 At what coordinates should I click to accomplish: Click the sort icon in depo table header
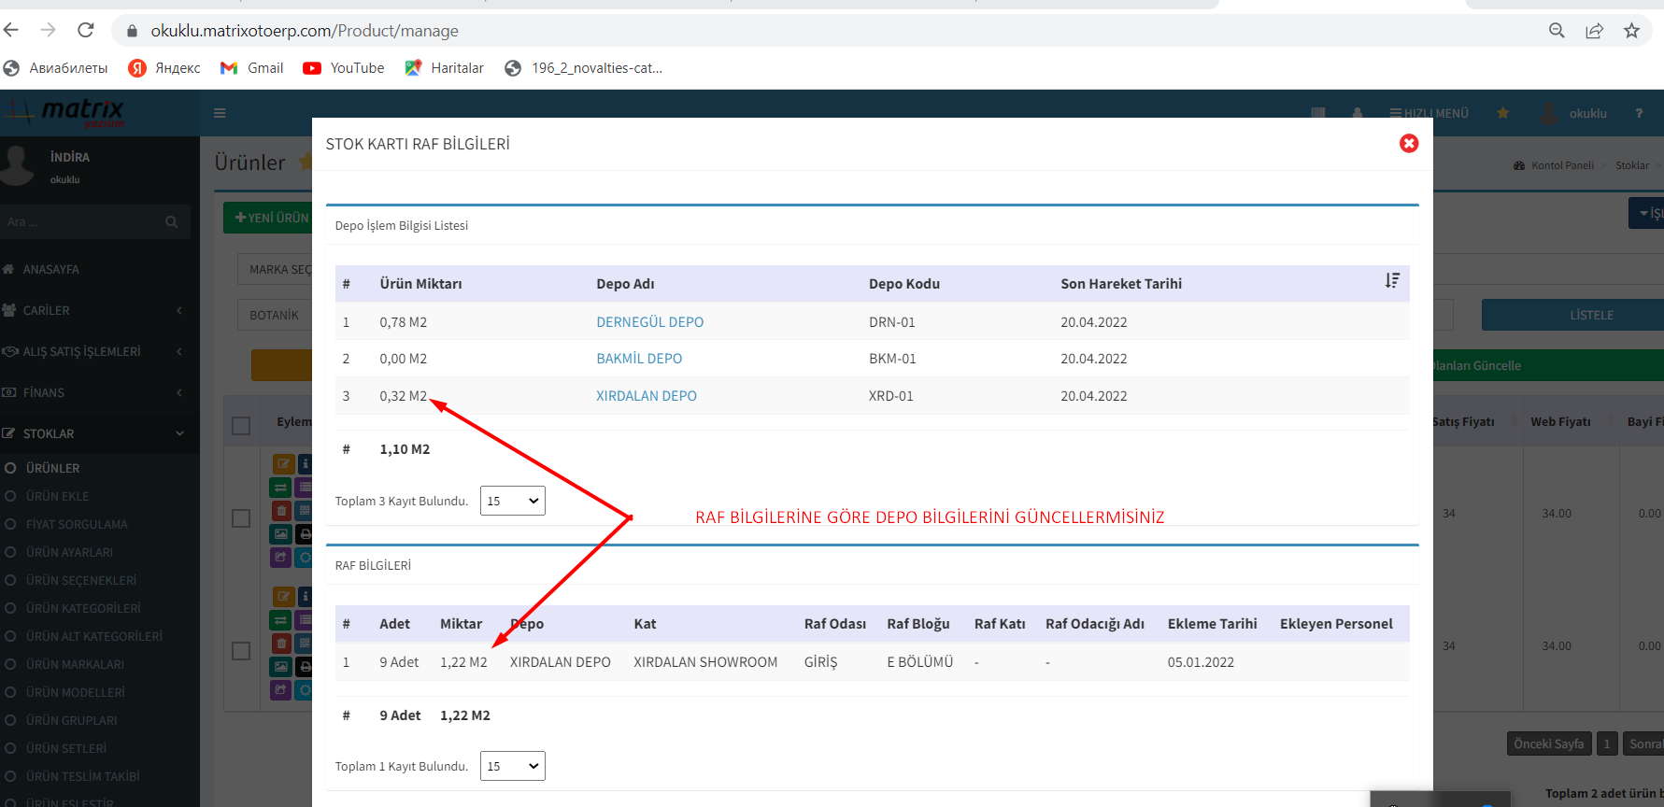pyautogui.click(x=1391, y=281)
